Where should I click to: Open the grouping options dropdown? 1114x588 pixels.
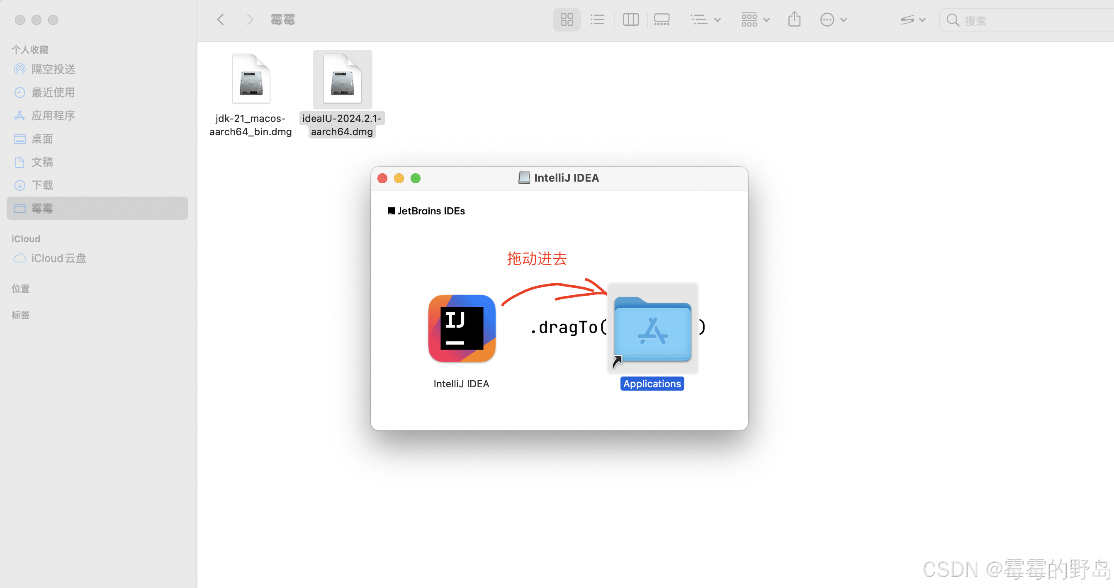point(705,19)
